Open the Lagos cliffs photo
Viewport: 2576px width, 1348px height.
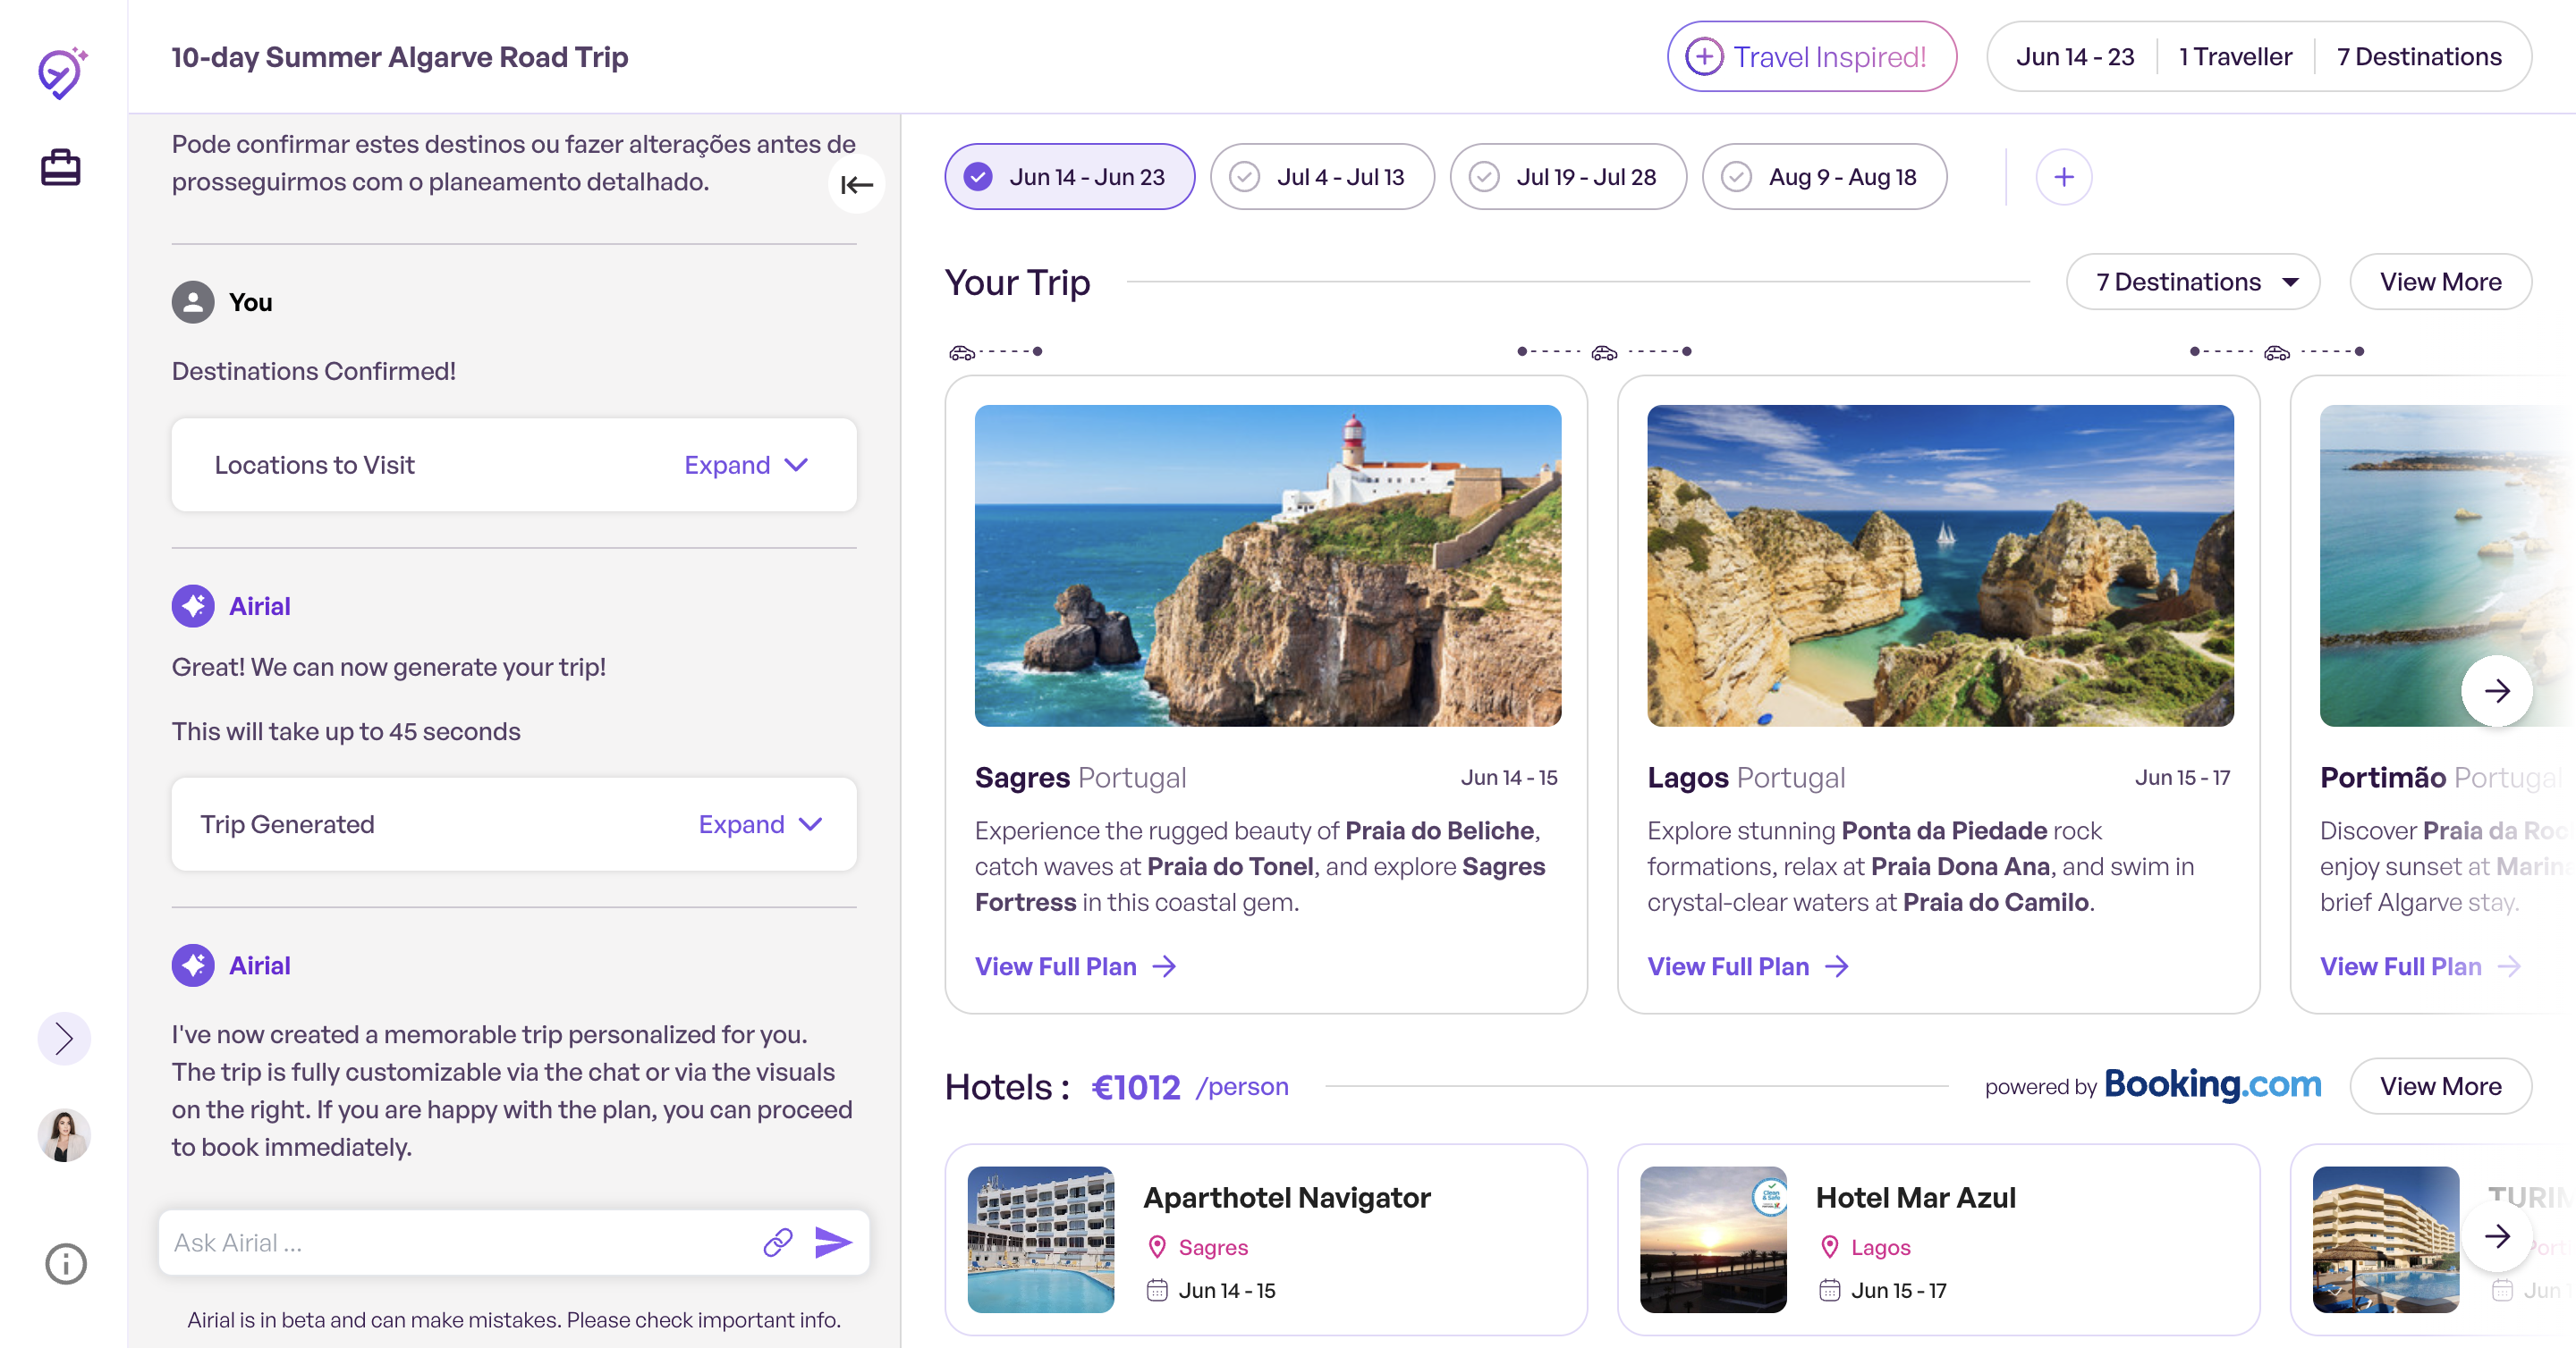(x=1940, y=566)
